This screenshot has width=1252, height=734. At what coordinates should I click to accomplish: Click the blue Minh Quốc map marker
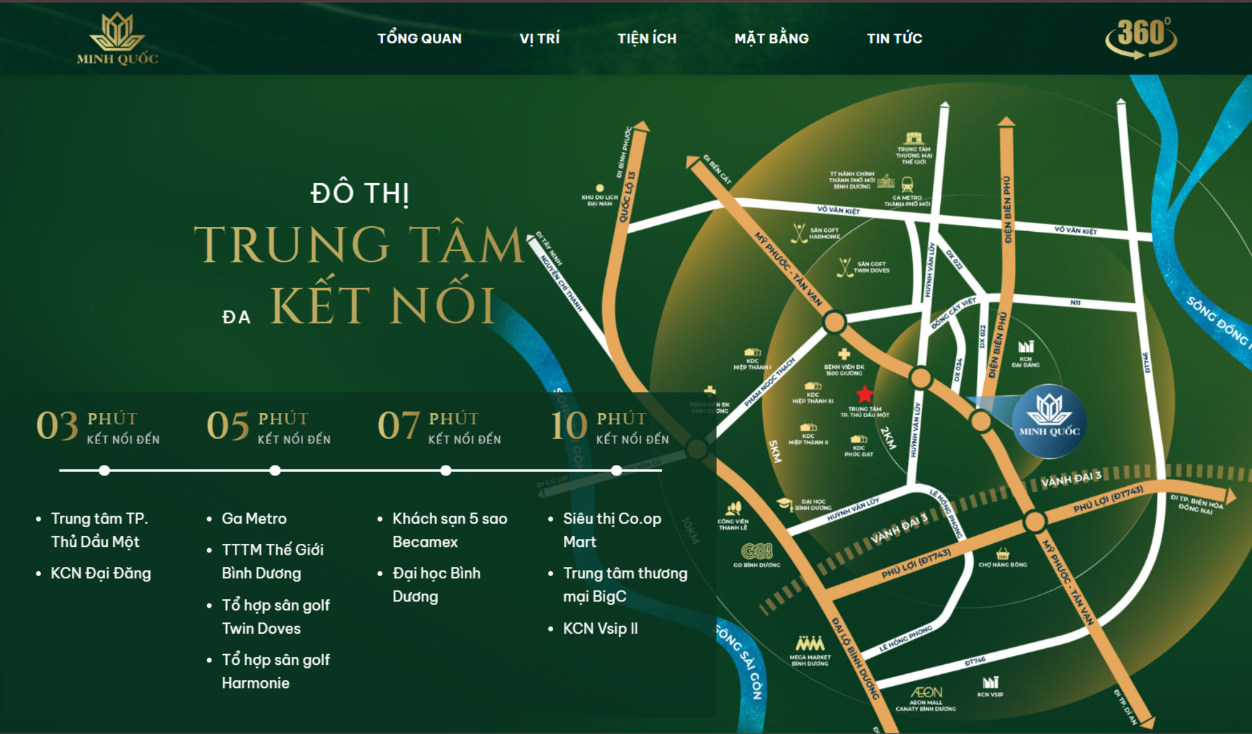point(1049,421)
